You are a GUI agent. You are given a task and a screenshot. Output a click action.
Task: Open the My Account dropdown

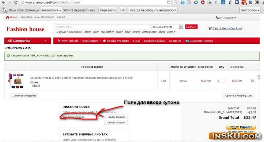pyautogui.click(x=226, y=18)
